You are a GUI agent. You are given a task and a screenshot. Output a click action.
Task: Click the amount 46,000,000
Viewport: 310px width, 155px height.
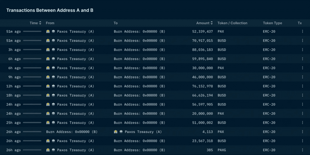pos(203,77)
